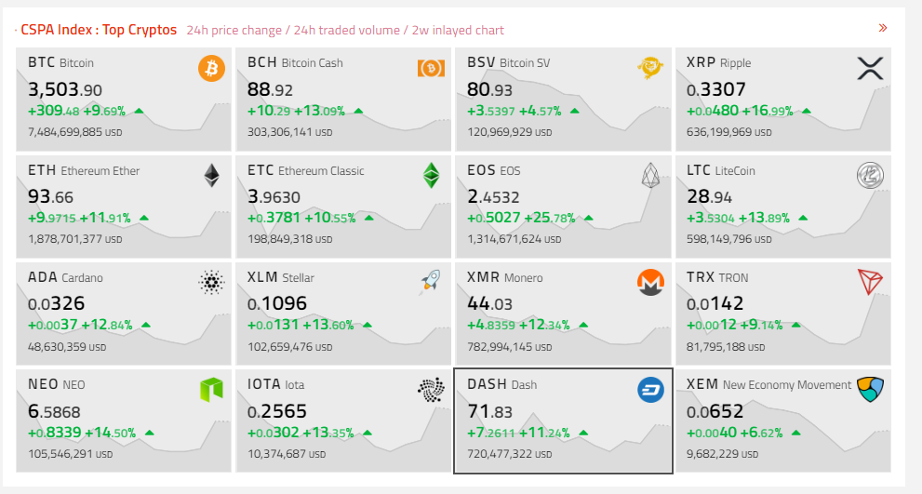Click NEO price 6.5868
The image size is (922, 494).
point(54,411)
